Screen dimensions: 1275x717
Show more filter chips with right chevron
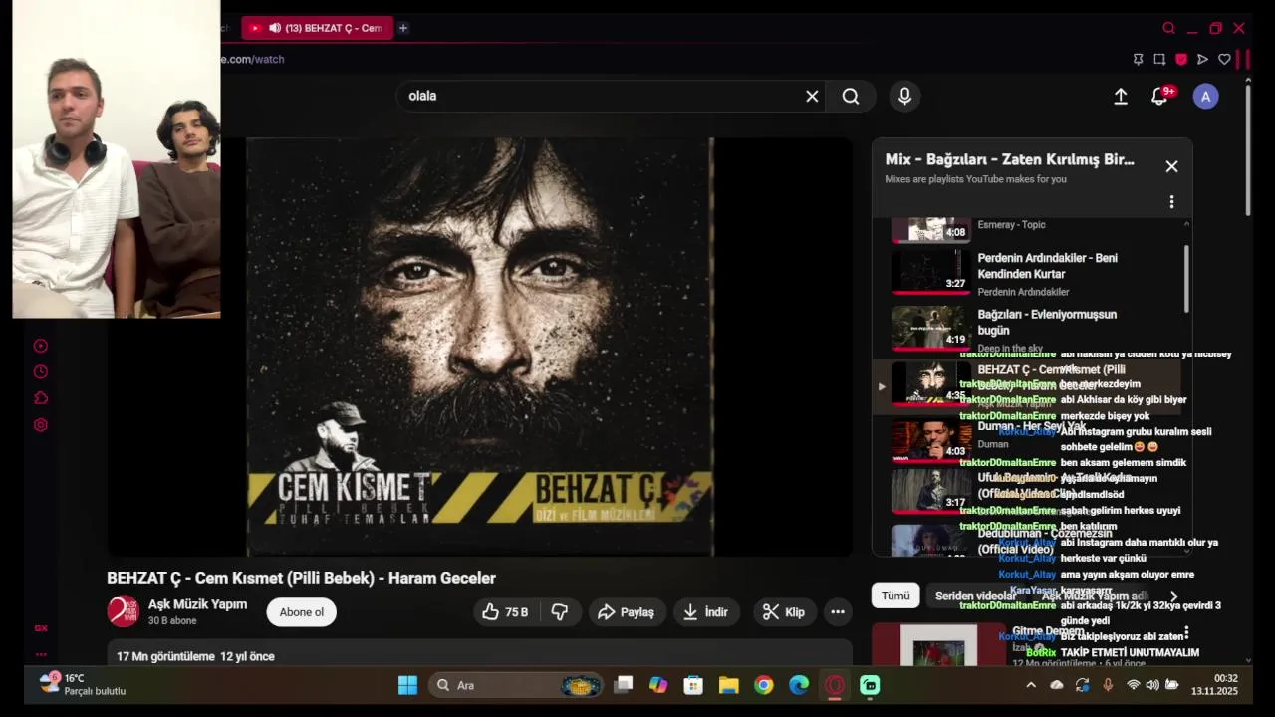[1173, 597]
